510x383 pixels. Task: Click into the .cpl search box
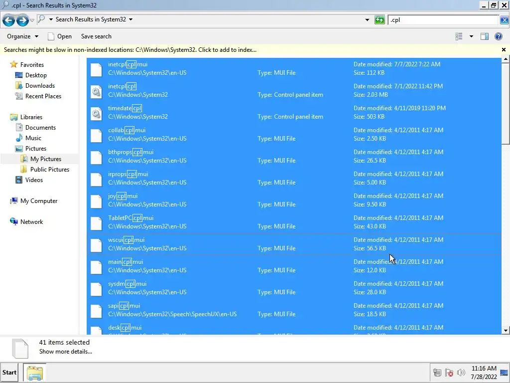click(x=443, y=20)
